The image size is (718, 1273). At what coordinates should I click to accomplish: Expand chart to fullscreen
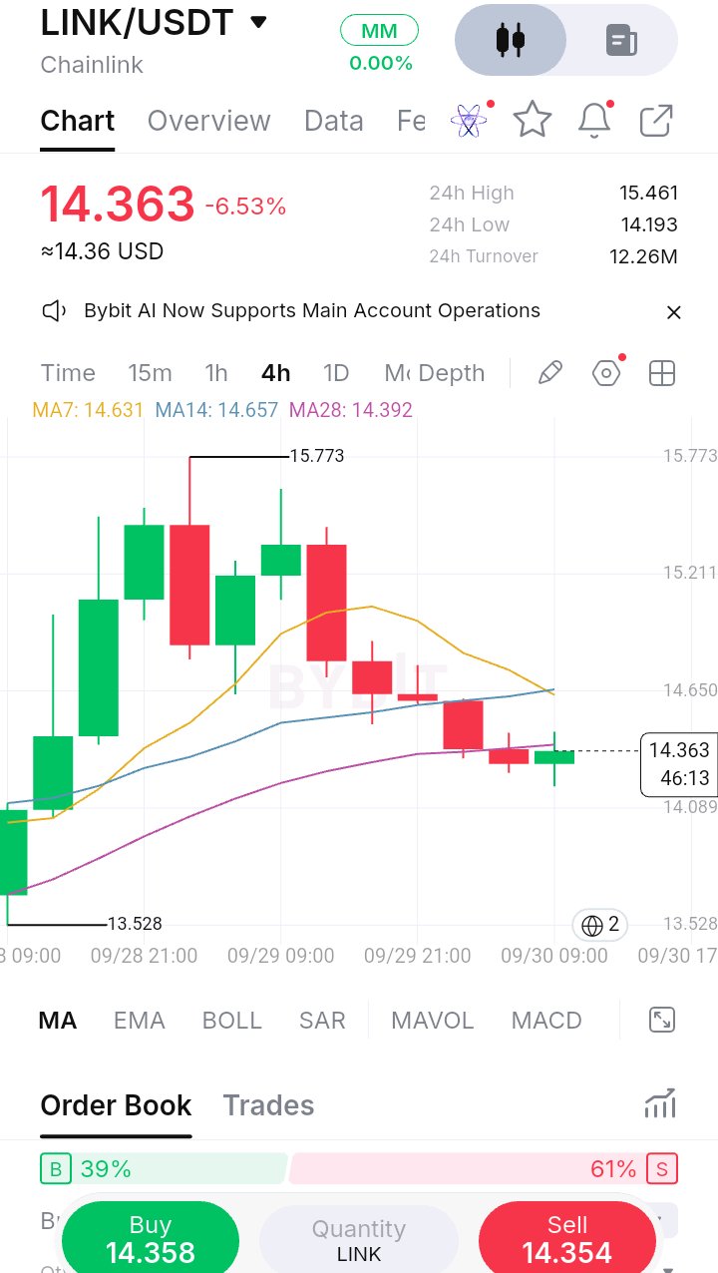[x=662, y=1020]
